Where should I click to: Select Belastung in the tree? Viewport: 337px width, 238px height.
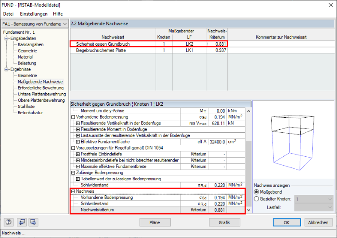pyautogui.click(x=27, y=63)
